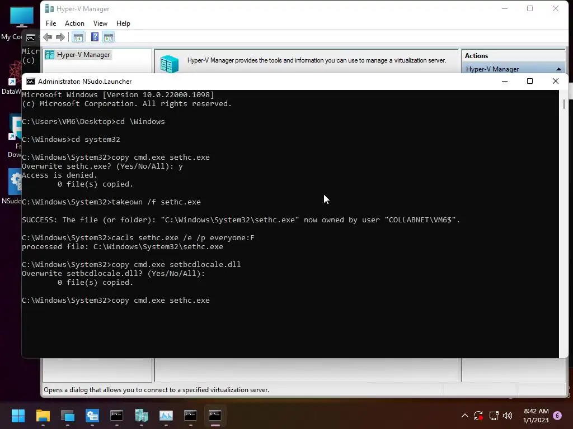
Task: Open the Help menu in Hyper-V Manager
Action: click(123, 23)
